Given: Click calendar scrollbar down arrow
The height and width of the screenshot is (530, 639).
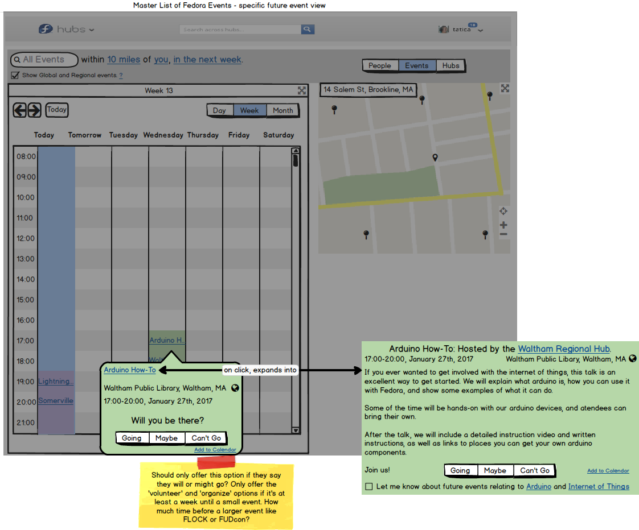Looking at the screenshot, I should coord(296,430).
